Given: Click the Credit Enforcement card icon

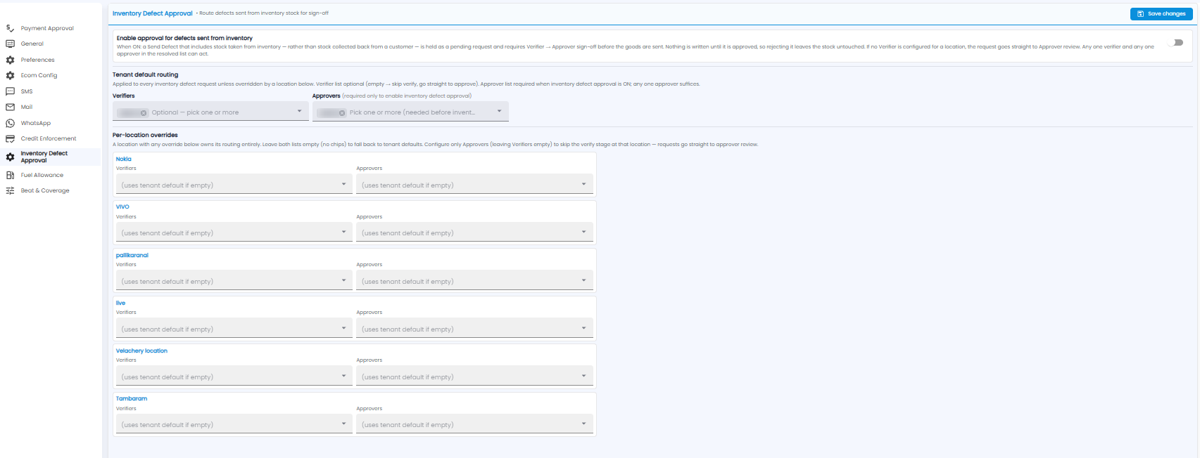Looking at the screenshot, I should pos(10,138).
